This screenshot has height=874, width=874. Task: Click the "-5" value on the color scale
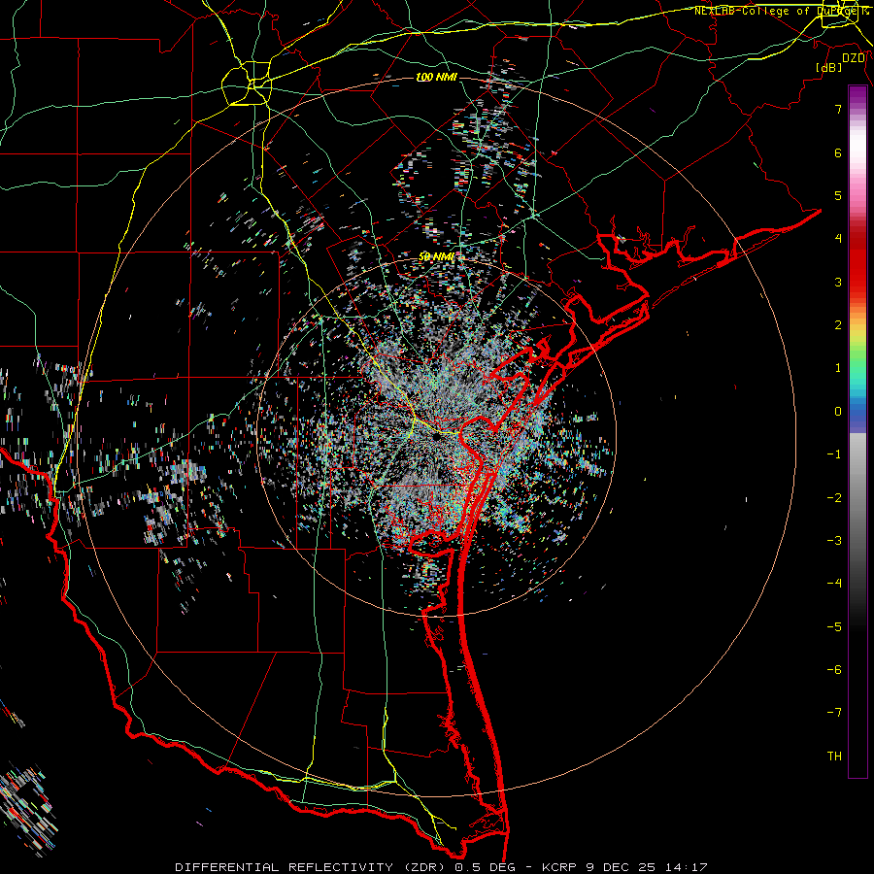pos(834,627)
